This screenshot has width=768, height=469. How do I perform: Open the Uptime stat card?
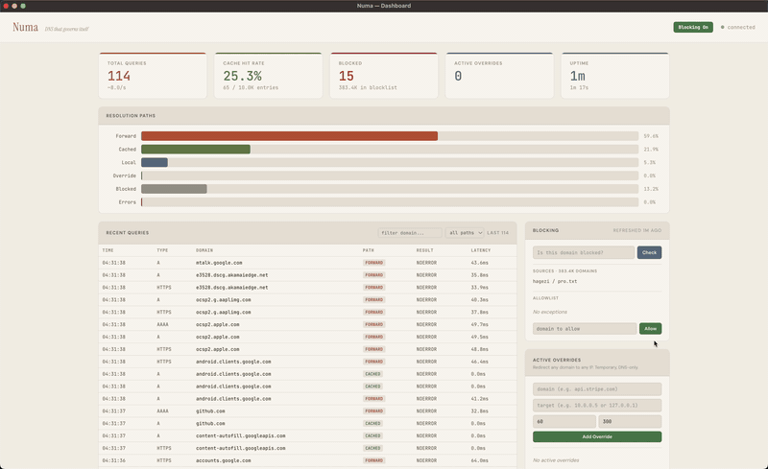[x=615, y=76]
